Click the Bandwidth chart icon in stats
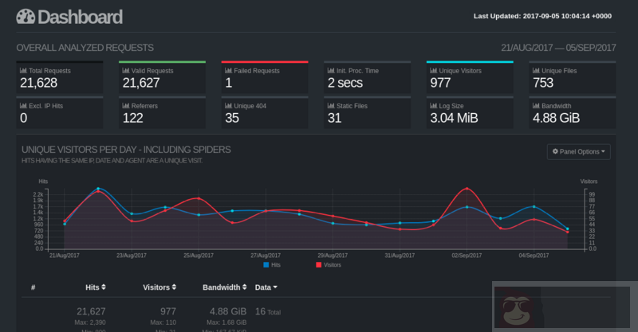Image resolution: width=638 pixels, height=332 pixels. [x=535, y=104]
